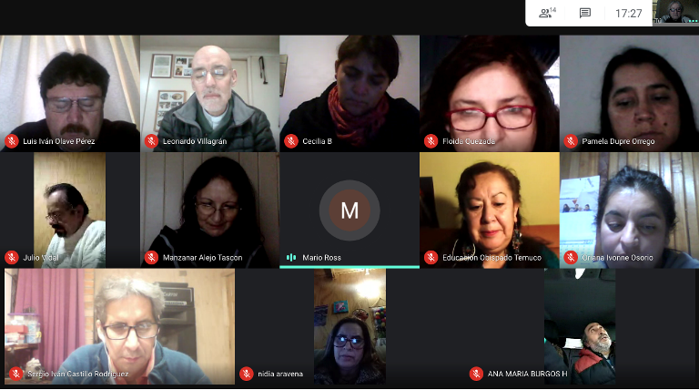Click the Floida Quezada name label
This screenshot has width=699, height=390.
(x=469, y=141)
